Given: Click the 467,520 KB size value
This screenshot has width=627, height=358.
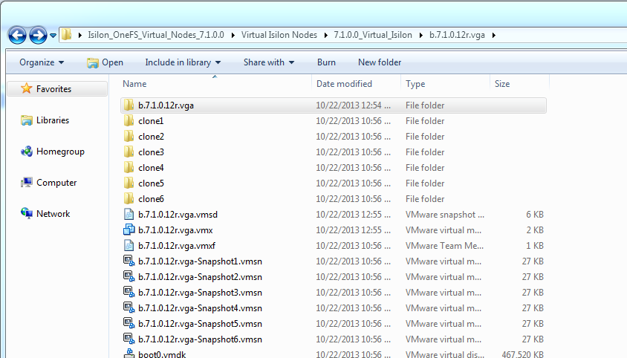Looking at the screenshot, I should pyautogui.click(x=523, y=354).
